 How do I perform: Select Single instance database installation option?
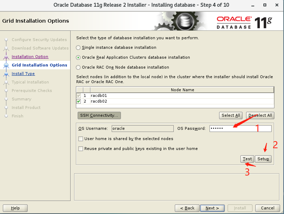[78, 47]
